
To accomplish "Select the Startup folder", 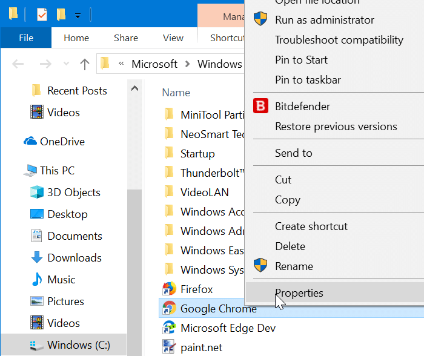I will coord(189,154).
